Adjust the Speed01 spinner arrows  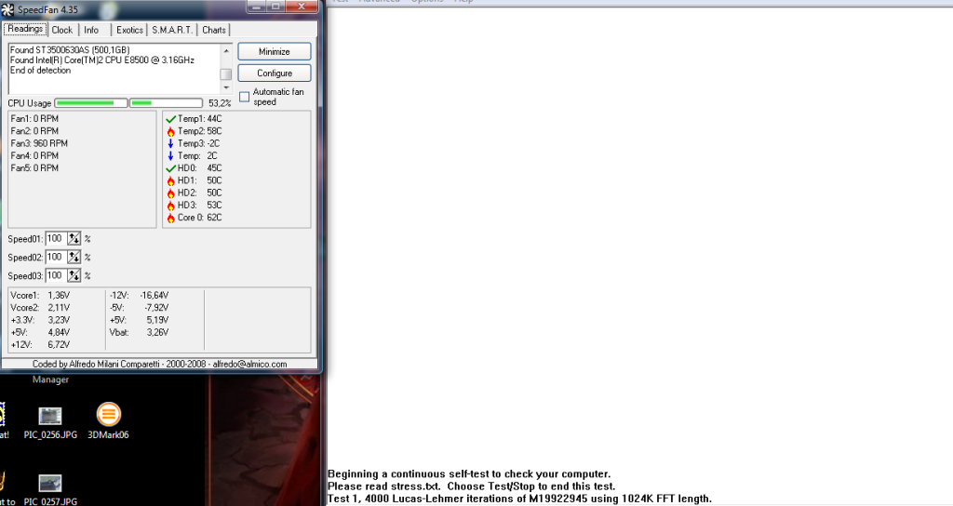(74, 239)
